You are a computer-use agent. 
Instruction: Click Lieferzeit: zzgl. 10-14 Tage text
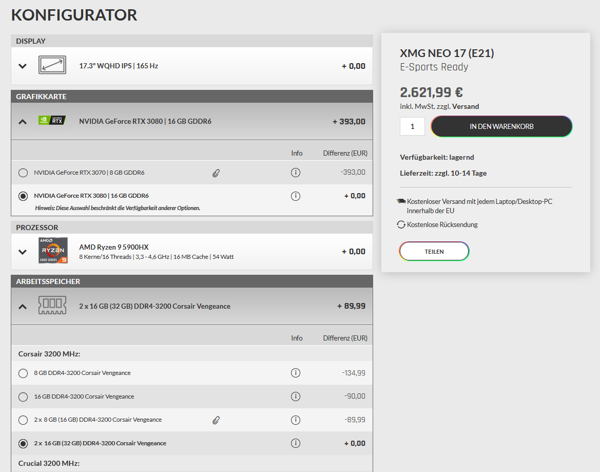tap(443, 173)
